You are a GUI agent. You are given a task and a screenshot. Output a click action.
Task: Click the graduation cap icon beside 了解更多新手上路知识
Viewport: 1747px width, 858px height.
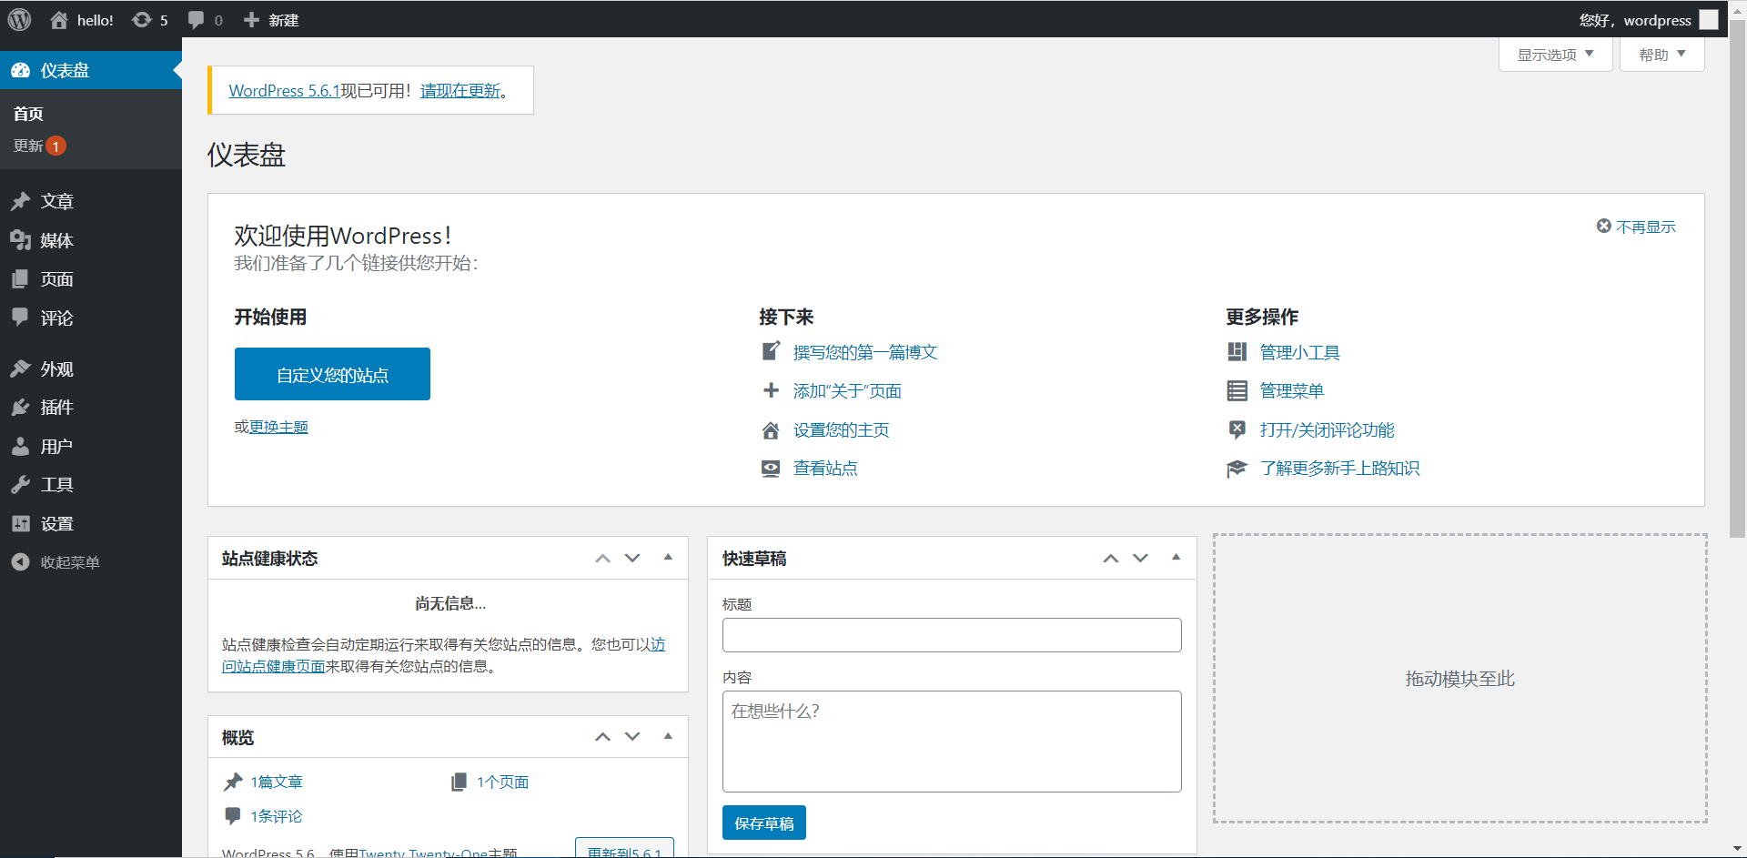click(x=1237, y=469)
